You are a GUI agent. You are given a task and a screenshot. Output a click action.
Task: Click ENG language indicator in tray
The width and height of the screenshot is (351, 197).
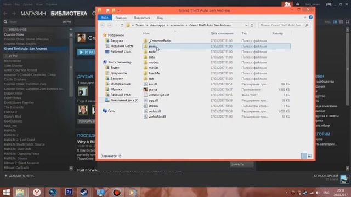pyautogui.click(x=326, y=193)
